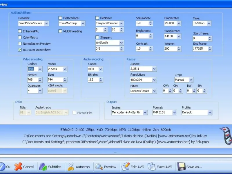
Task: Open the Sharpen AviSynth dropdown
Action: click(x=121, y=43)
